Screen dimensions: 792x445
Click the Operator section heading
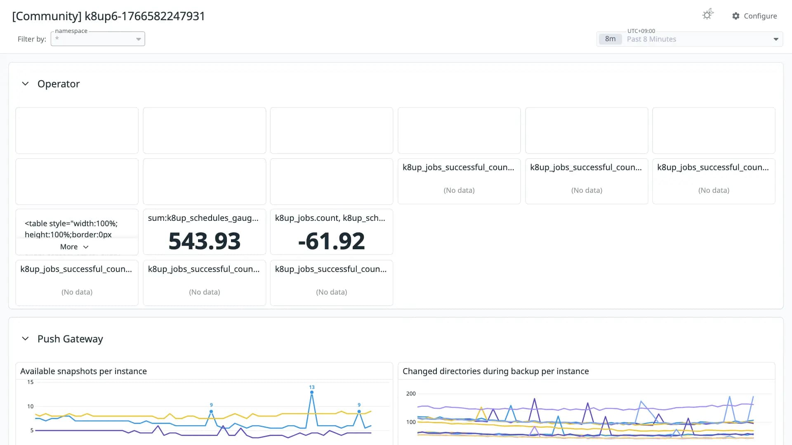click(59, 84)
